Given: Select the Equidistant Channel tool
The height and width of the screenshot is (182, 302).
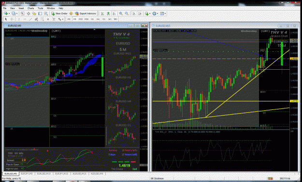Looking at the screenshot, I should tap(36, 19).
